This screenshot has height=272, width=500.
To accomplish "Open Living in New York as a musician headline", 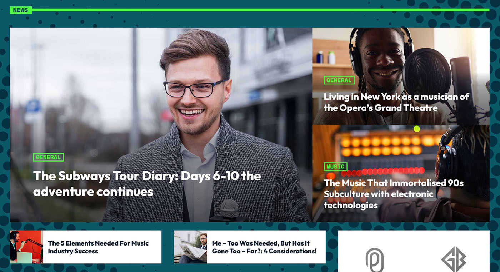I will pyautogui.click(x=396, y=102).
